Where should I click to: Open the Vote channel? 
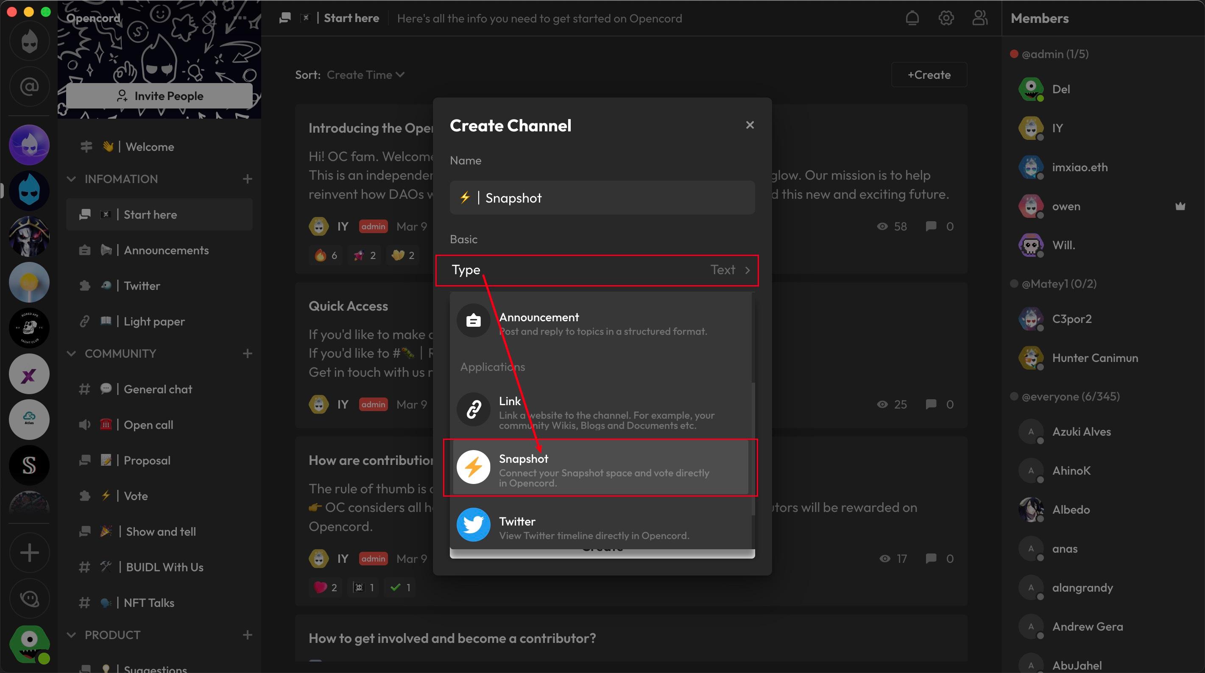coord(159,496)
